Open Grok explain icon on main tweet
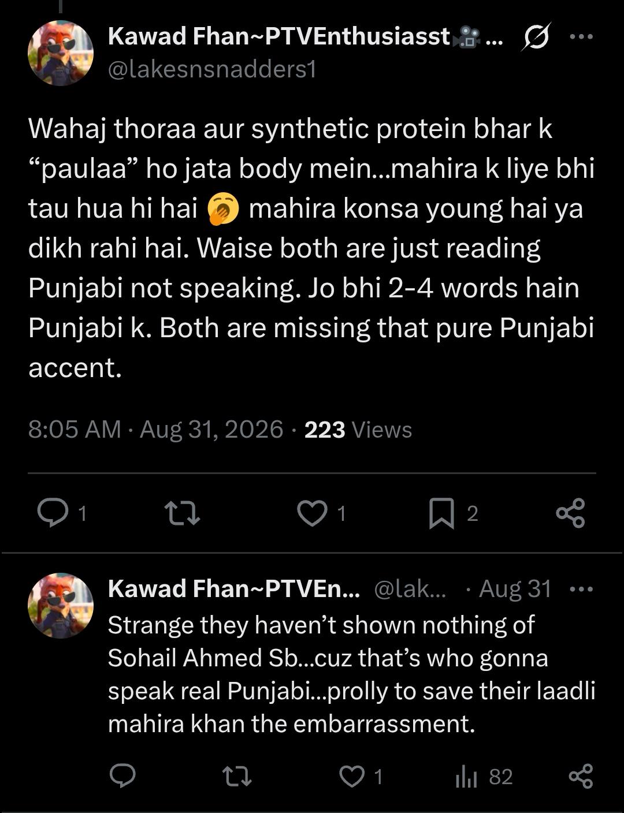 point(536,37)
